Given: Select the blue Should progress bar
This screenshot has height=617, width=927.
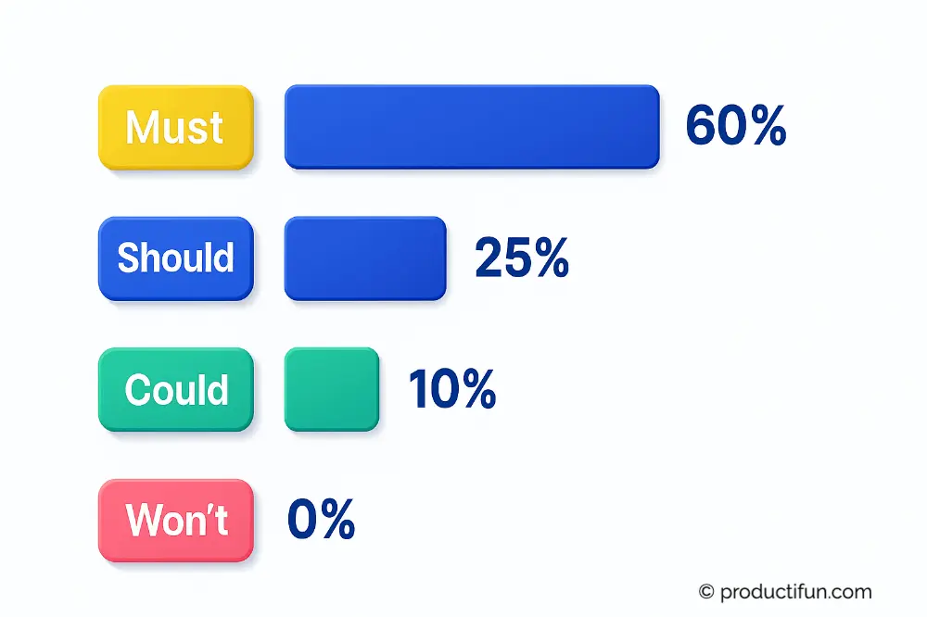Looking at the screenshot, I should (365, 258).
